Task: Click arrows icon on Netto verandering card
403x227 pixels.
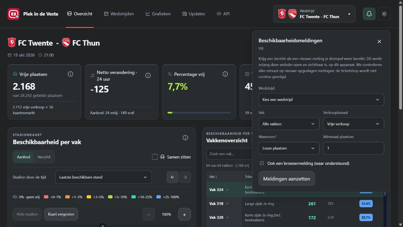Action: [x=92, y=76]
